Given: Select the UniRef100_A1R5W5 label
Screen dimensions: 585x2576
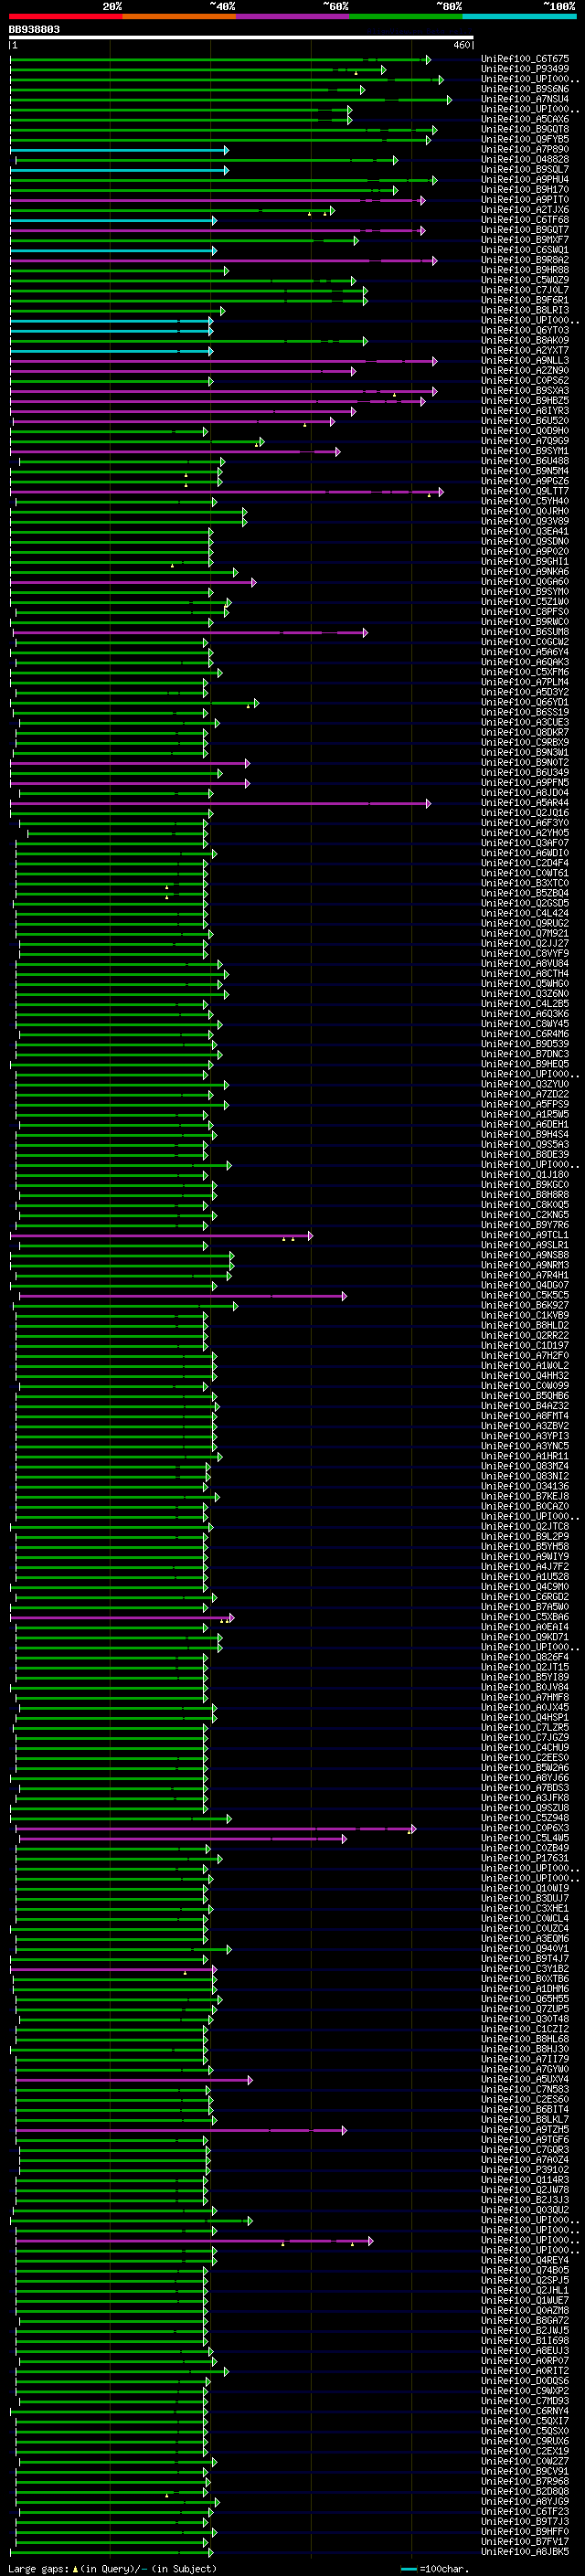Looking at the screenshot, I should click(x=525, y=1114).
